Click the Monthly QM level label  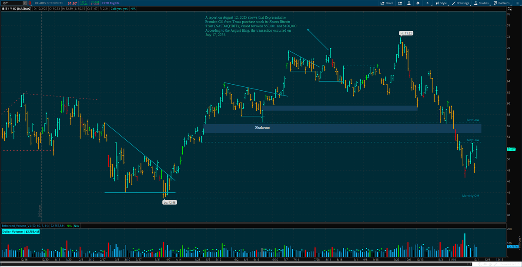tap(471, 196)
